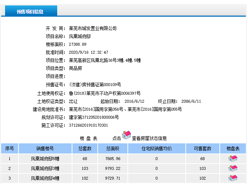Open the 楼盘表 house icon for 凤凰城府邸5幢

(x=233, y=159)
